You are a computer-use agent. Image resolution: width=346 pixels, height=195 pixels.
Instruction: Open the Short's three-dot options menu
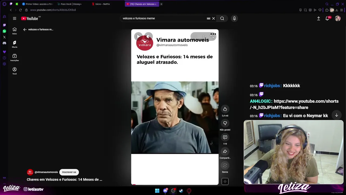click(204, 36)
